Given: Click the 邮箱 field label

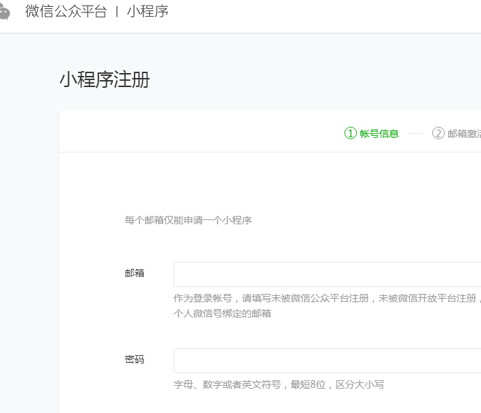Looking at the screenshot, I should click(x=135, y=273).
